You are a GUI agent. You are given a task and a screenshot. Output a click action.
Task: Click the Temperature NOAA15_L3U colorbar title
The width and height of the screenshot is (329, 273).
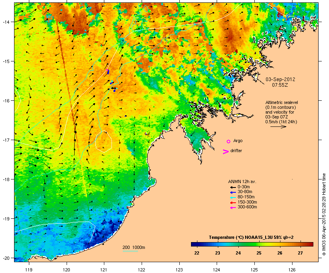point(251,238)
